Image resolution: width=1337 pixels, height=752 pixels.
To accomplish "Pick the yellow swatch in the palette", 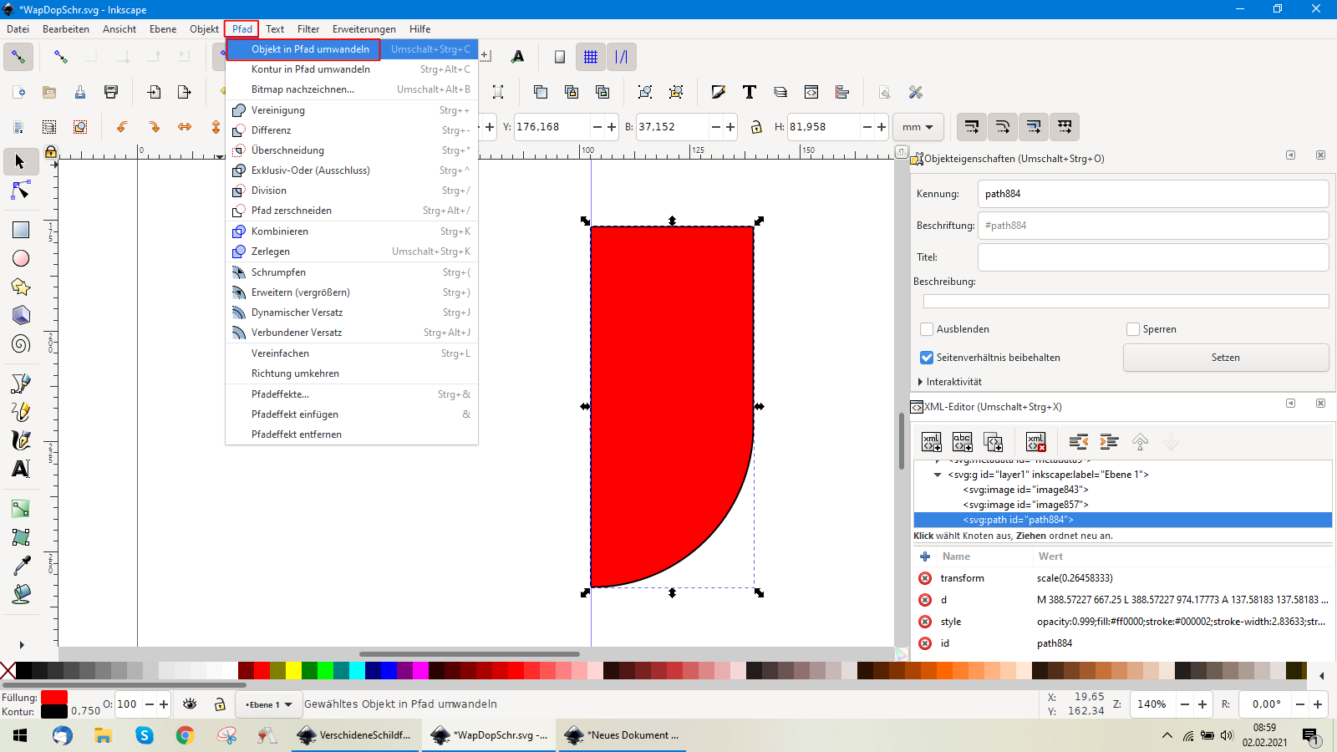I will pyautogui.click(x=293, y=670).
